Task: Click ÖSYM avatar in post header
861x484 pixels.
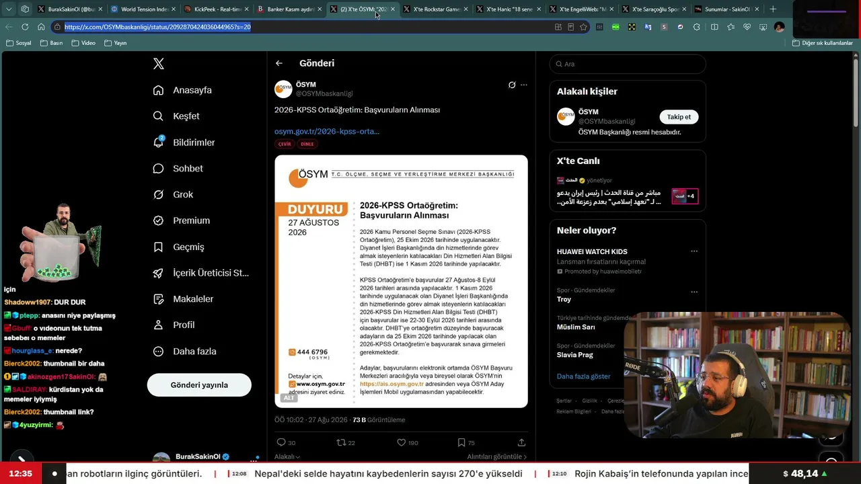Action: tap(283, 89)
